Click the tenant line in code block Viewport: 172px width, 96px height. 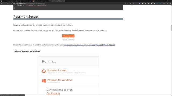pyautogui.click(x=32, y=5)
